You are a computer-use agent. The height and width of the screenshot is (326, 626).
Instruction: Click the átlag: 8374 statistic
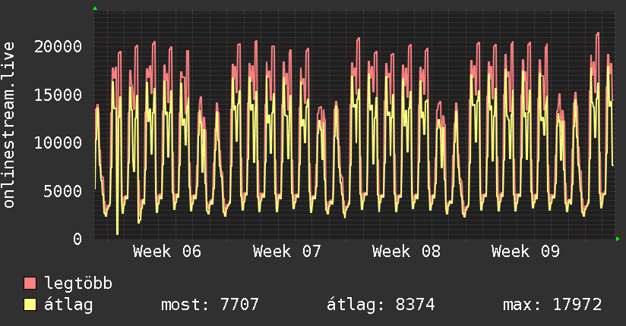tap(380, 305)
